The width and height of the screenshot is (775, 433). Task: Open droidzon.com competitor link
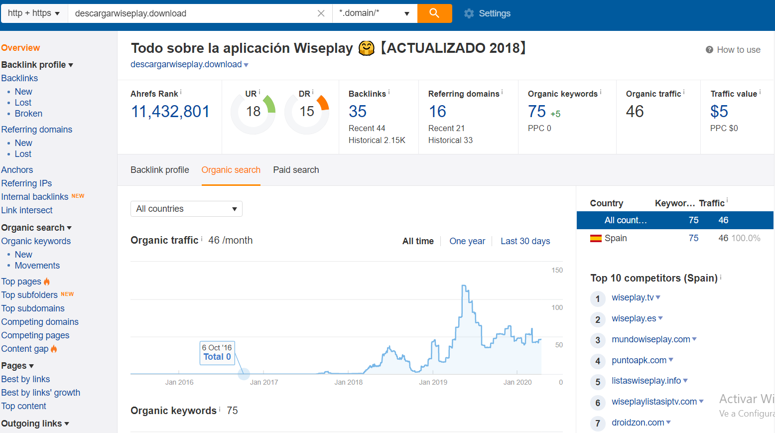(638, 423)
